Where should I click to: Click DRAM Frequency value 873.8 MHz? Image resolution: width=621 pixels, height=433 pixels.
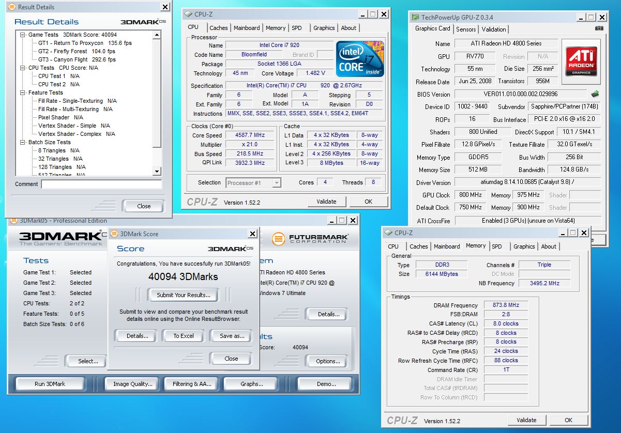coord(506,305)
